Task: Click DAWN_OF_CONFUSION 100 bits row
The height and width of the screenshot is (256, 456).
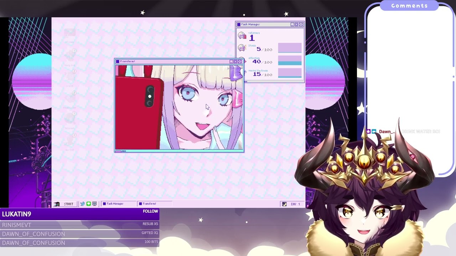Action: pos(80,242)
